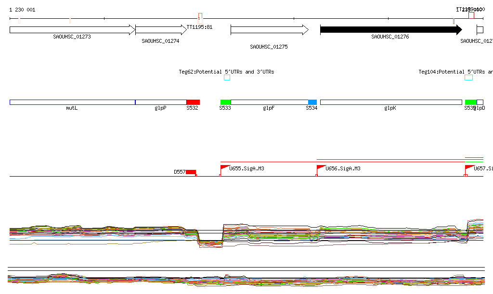Click the glpK gene name label
493x294 pixels.
(390, 108)
